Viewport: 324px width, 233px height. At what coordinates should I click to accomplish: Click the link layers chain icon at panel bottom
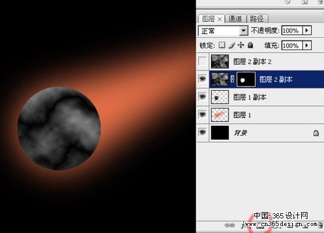[x=229, y=225]
